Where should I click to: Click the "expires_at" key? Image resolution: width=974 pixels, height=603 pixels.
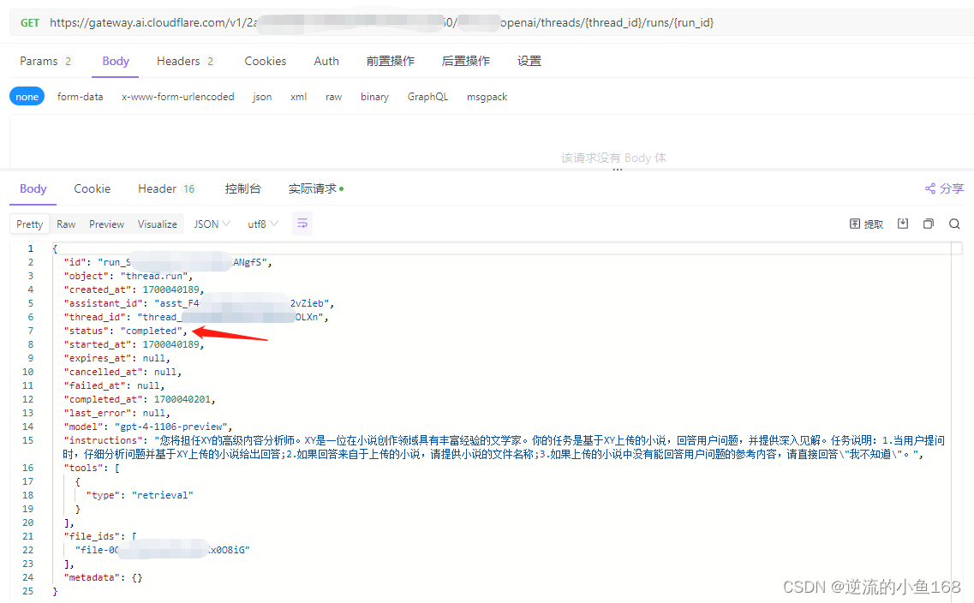tap(98, 358)
